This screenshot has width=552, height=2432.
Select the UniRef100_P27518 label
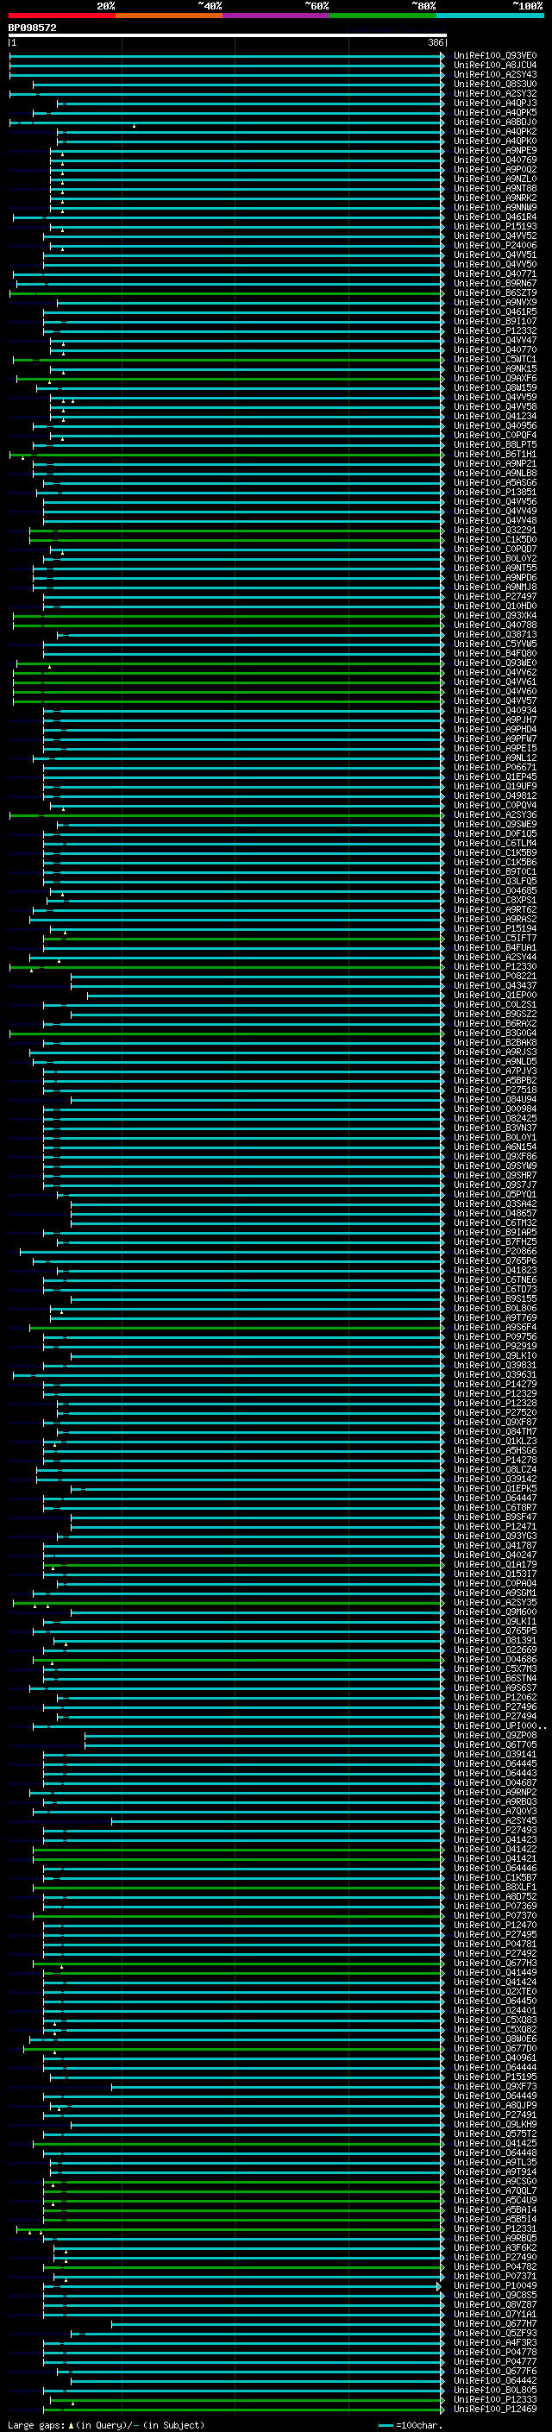pos(495,1090)
